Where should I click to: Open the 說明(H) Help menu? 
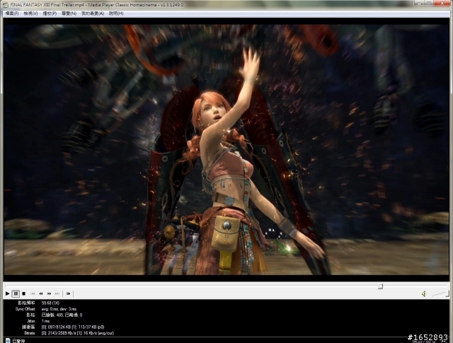[x=116, y=13]
